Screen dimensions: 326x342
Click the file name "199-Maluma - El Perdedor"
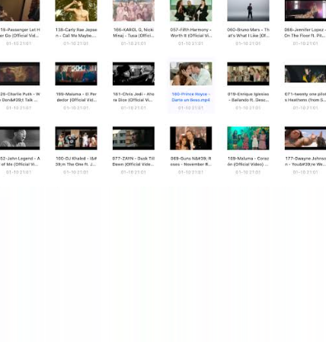(x=76, y=97)
